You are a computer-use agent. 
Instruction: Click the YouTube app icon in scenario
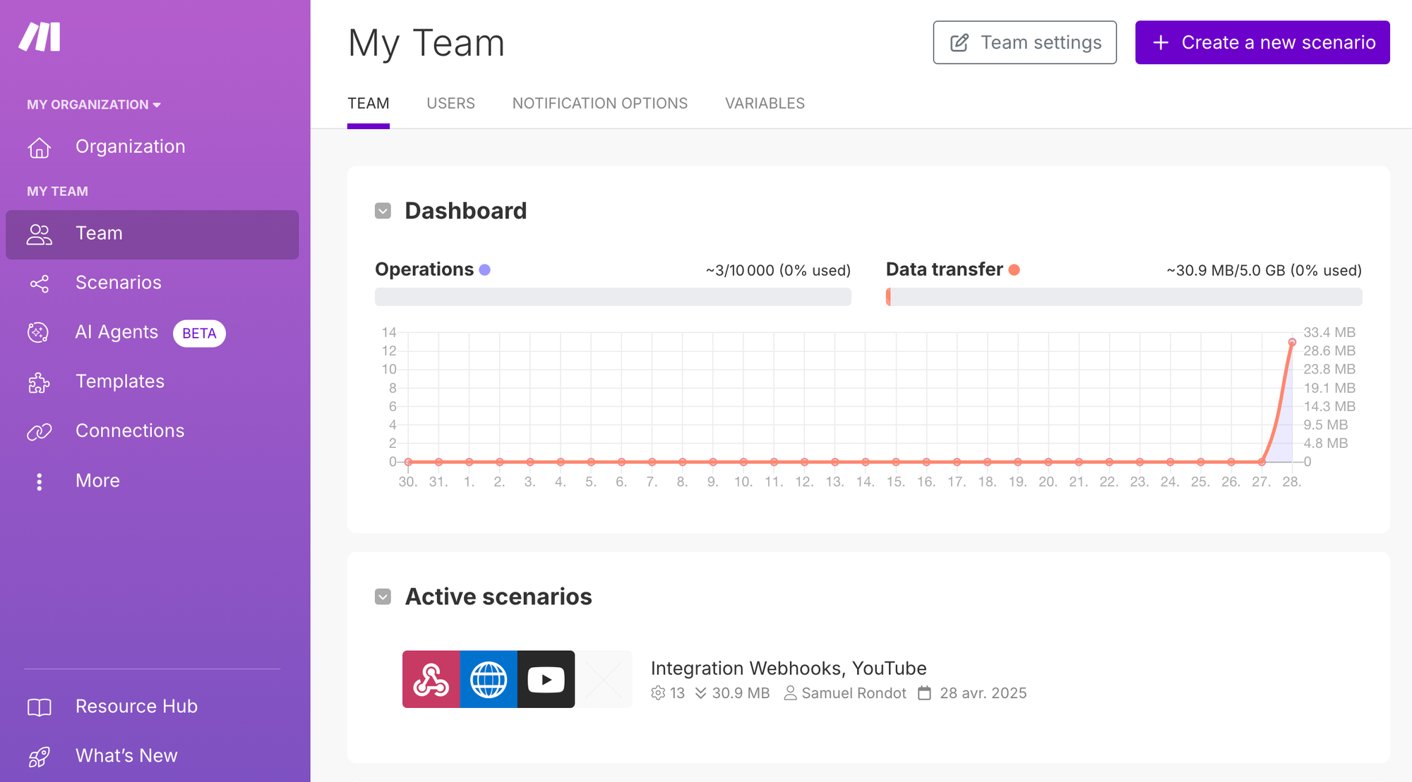coord(546,679)
